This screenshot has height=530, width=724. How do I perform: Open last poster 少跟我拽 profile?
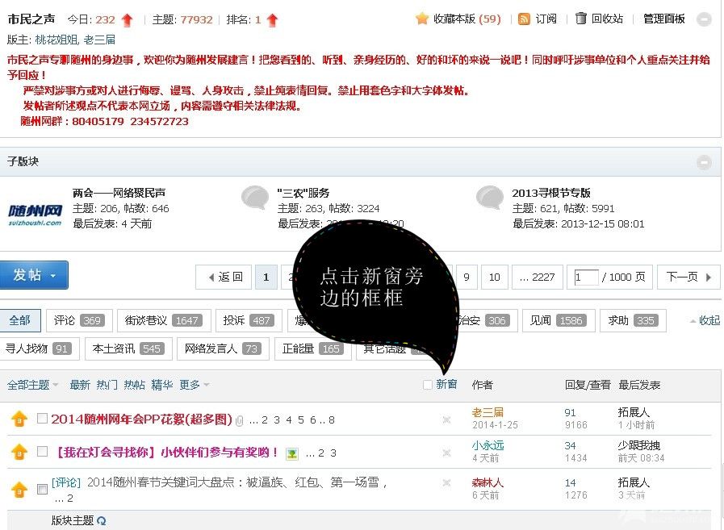point(639,445)
